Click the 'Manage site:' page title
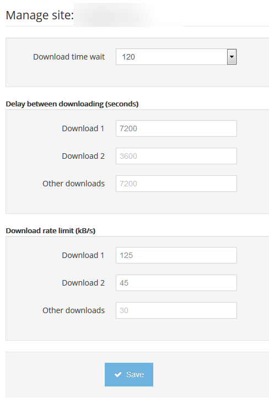Image resolution: width=269 pixels, height=403 pixels. [x=40, y=15]
